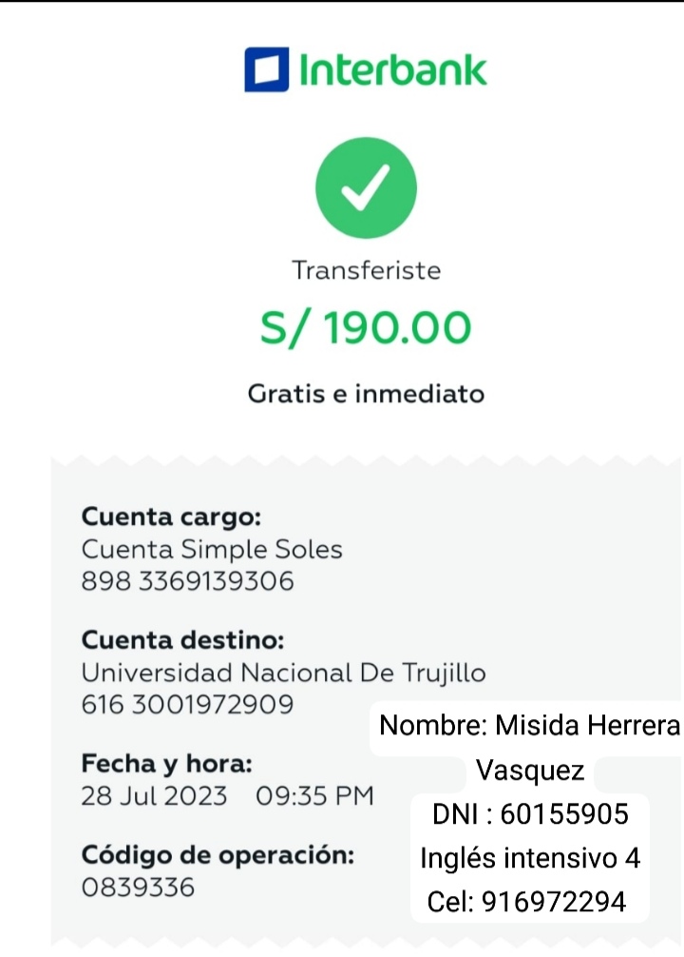The image size is (684, 957).
Task: Tap the Cuenta destino heading
Action: click(182, 640)
